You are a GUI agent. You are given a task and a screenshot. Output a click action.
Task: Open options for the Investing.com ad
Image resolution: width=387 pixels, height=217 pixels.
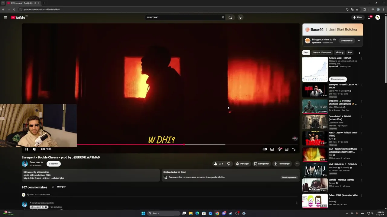coord(362,58)
